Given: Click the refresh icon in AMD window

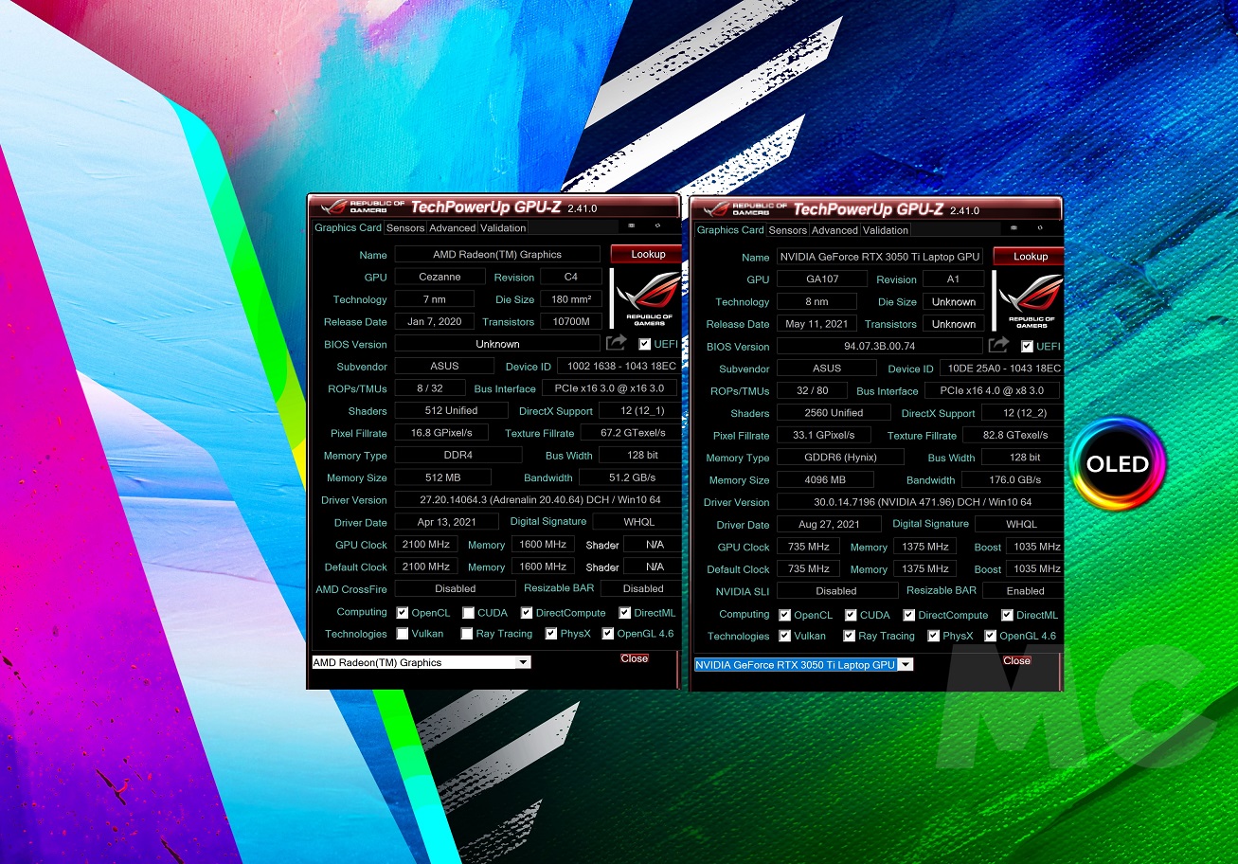Looking at the screenshot, I should (657, 227).
